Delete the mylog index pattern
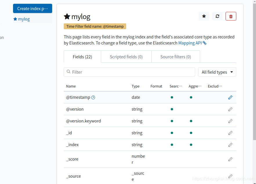This screenshot has width=256, height=184. point(231,16)
